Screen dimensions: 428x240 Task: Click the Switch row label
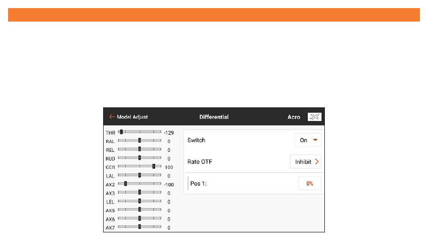coord(196,140)
